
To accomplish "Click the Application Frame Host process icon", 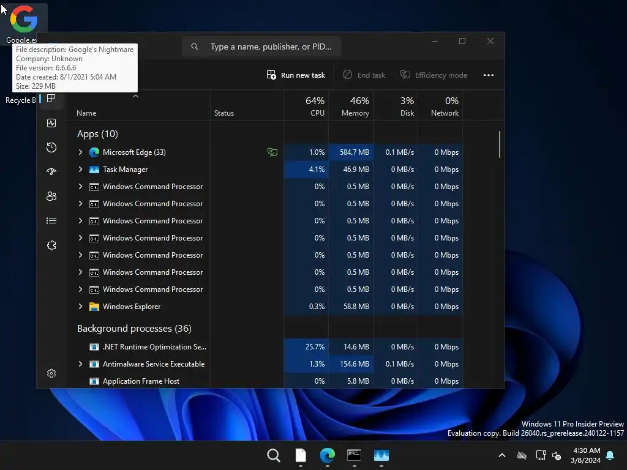I will click(x=94, y=381).
